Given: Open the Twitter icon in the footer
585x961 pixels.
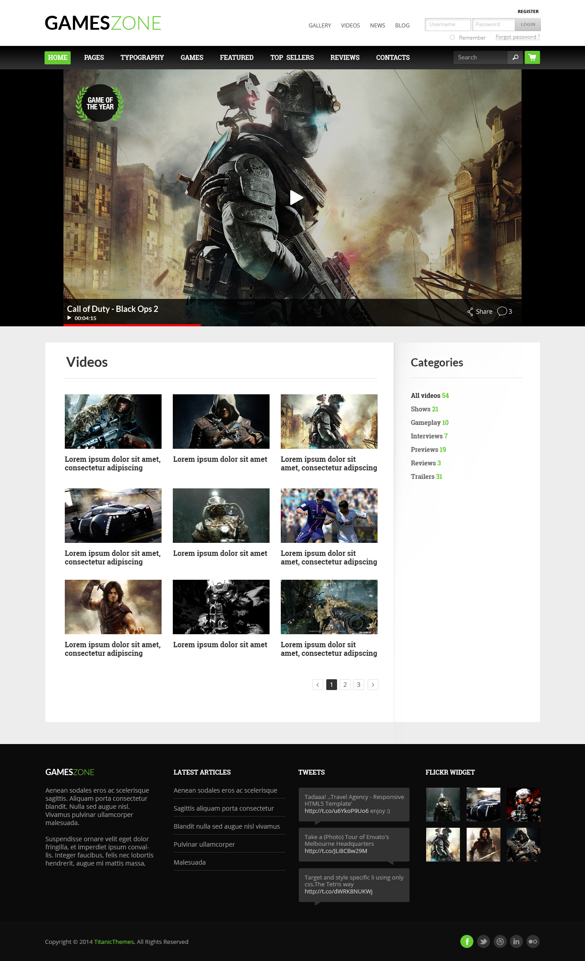Looking at the screenshot, I should coord(483,941).
